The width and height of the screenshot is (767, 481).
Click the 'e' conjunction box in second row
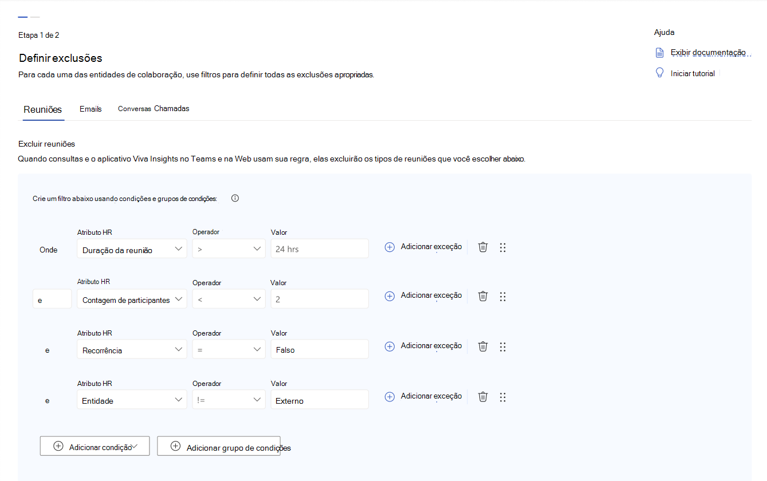[52, 299]
